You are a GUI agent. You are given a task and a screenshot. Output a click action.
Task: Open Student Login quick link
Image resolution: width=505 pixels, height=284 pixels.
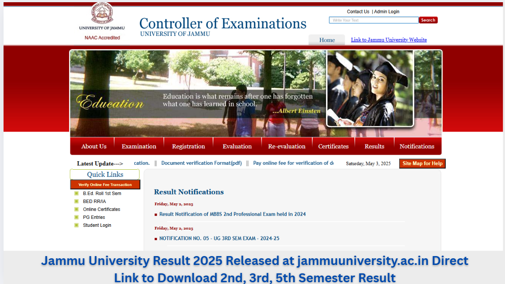coord(97,226)
